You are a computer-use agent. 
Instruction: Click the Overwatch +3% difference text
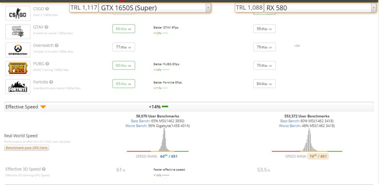click(297, 46)
